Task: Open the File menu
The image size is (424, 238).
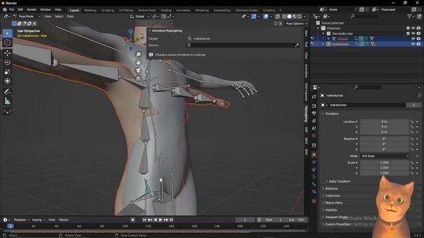Action: [12, 10]
